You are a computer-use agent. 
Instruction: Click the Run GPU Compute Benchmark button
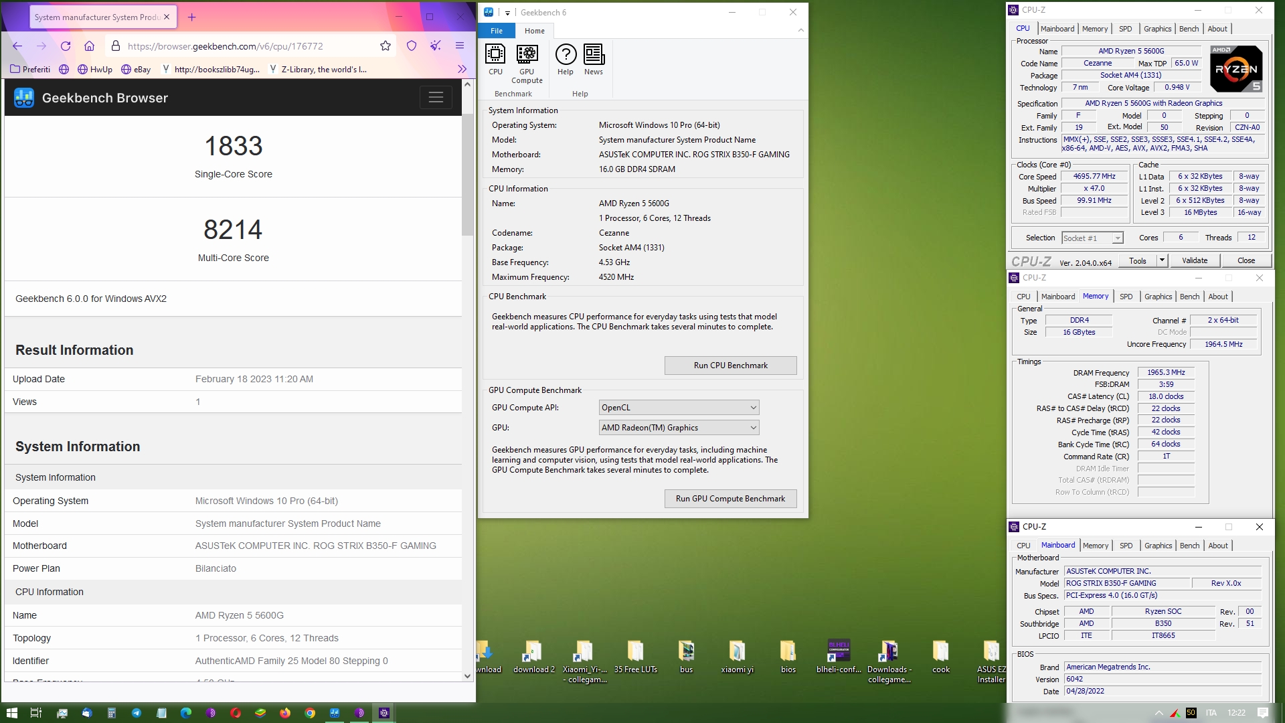[730, 499]
